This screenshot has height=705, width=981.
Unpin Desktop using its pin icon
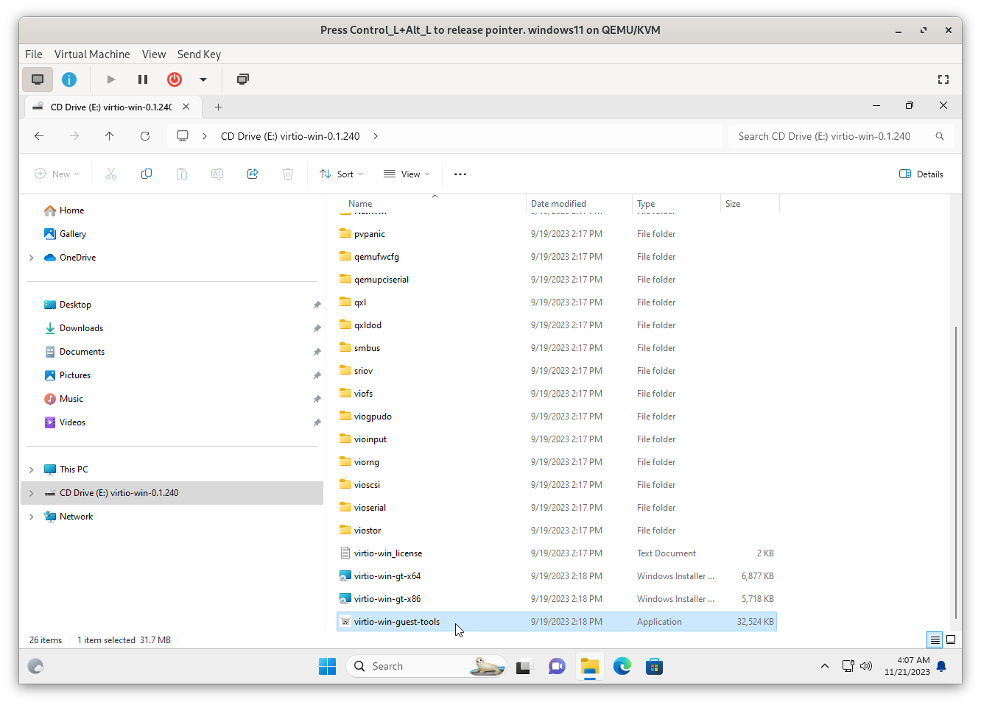click(317, 305)
